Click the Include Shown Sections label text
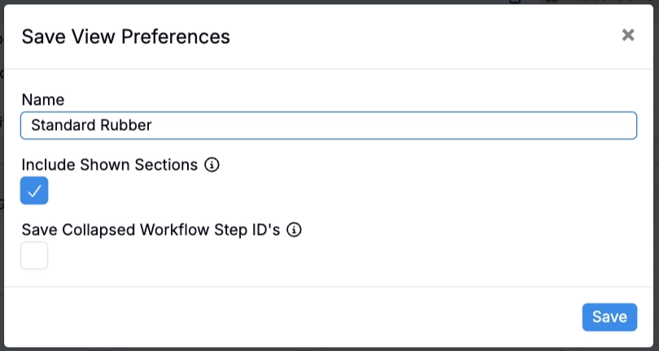 click(109, 165)
